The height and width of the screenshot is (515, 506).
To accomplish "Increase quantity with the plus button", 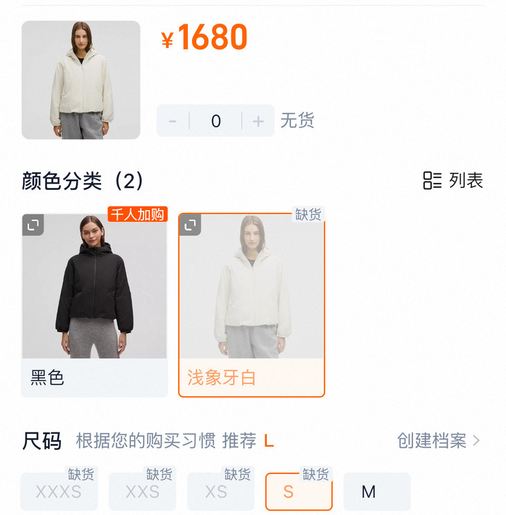I will tap(259, 121).
